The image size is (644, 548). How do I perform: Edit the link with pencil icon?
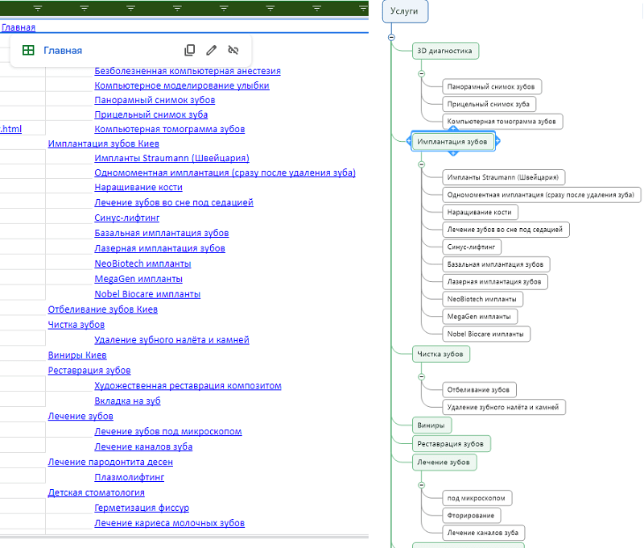[x=212, y=50]
